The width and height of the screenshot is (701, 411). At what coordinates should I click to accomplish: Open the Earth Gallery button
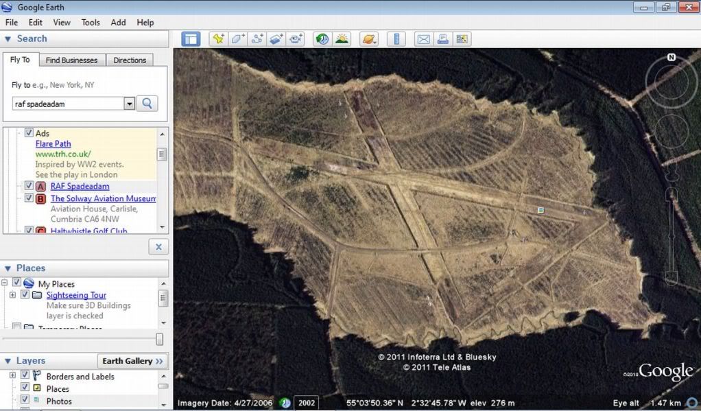133,361
